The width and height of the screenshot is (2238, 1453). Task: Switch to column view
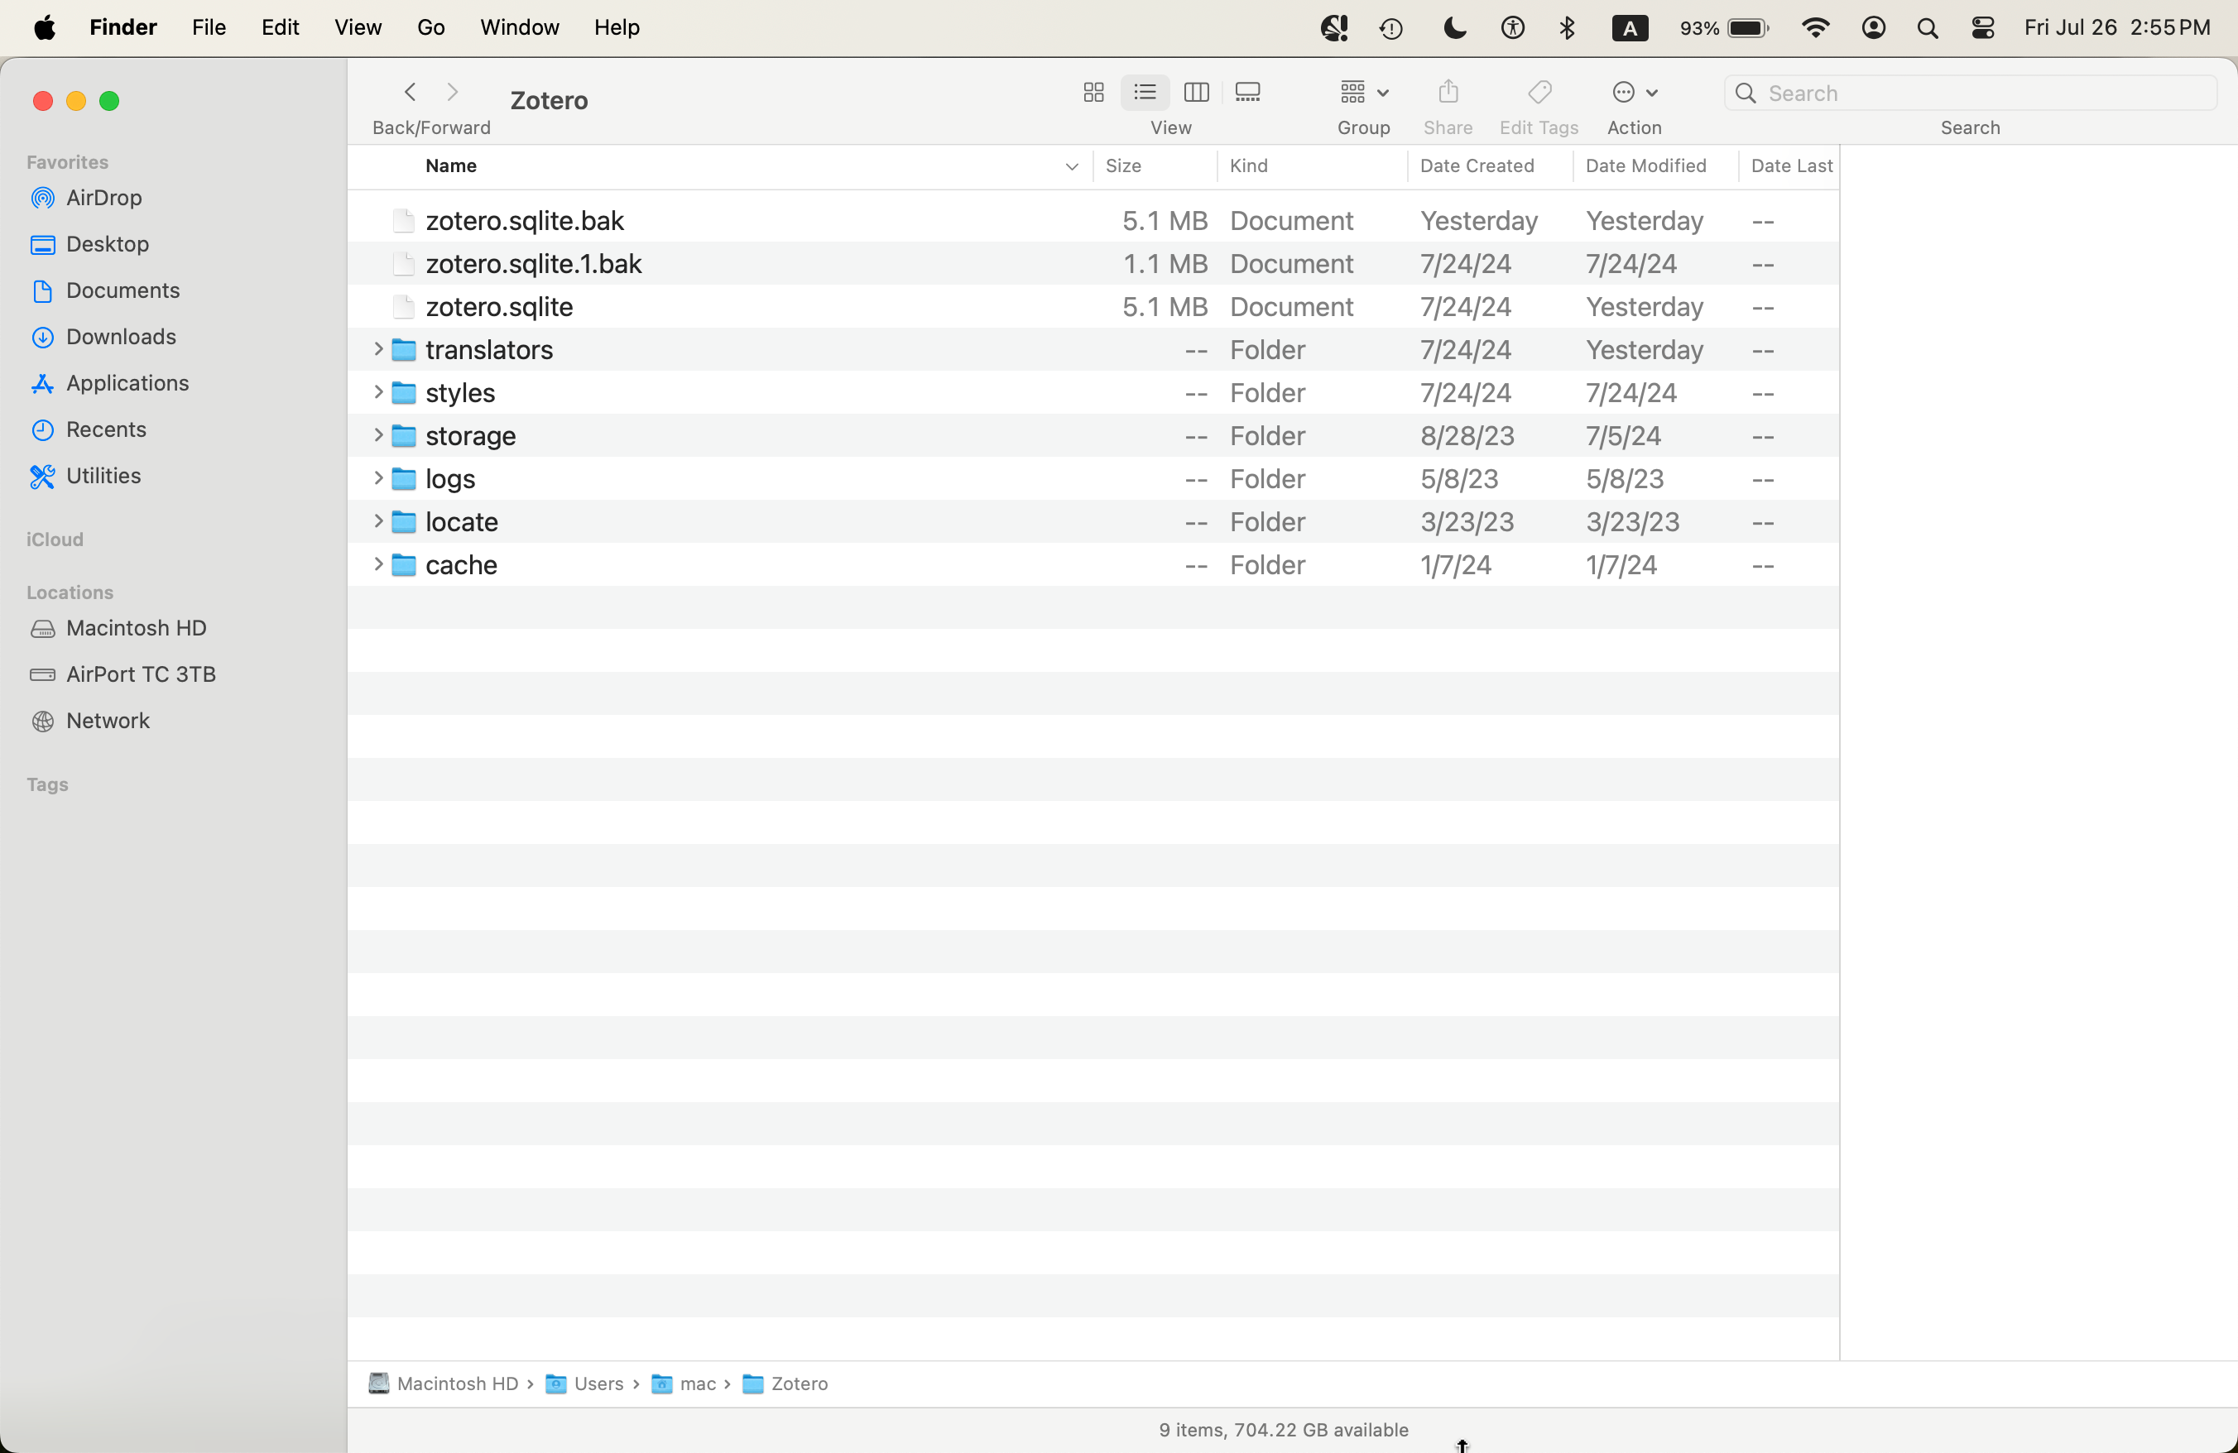1196,92
